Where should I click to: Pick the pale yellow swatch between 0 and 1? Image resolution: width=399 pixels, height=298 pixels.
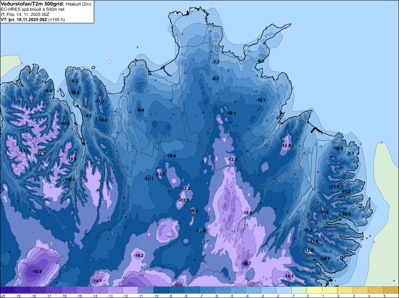[x=314, y=290]
